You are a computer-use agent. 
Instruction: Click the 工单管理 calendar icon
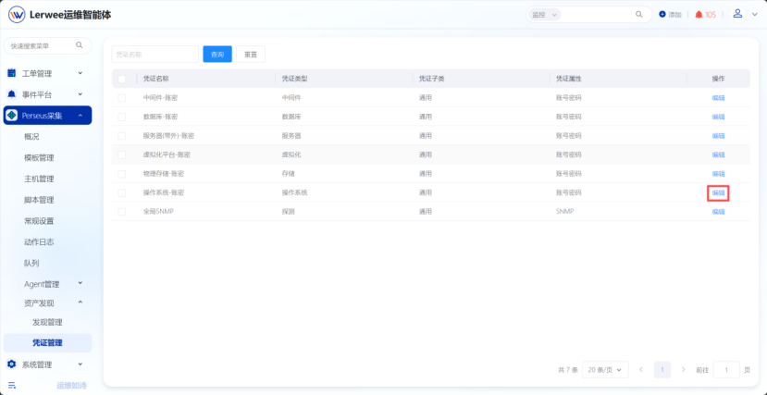pos(12,73)
